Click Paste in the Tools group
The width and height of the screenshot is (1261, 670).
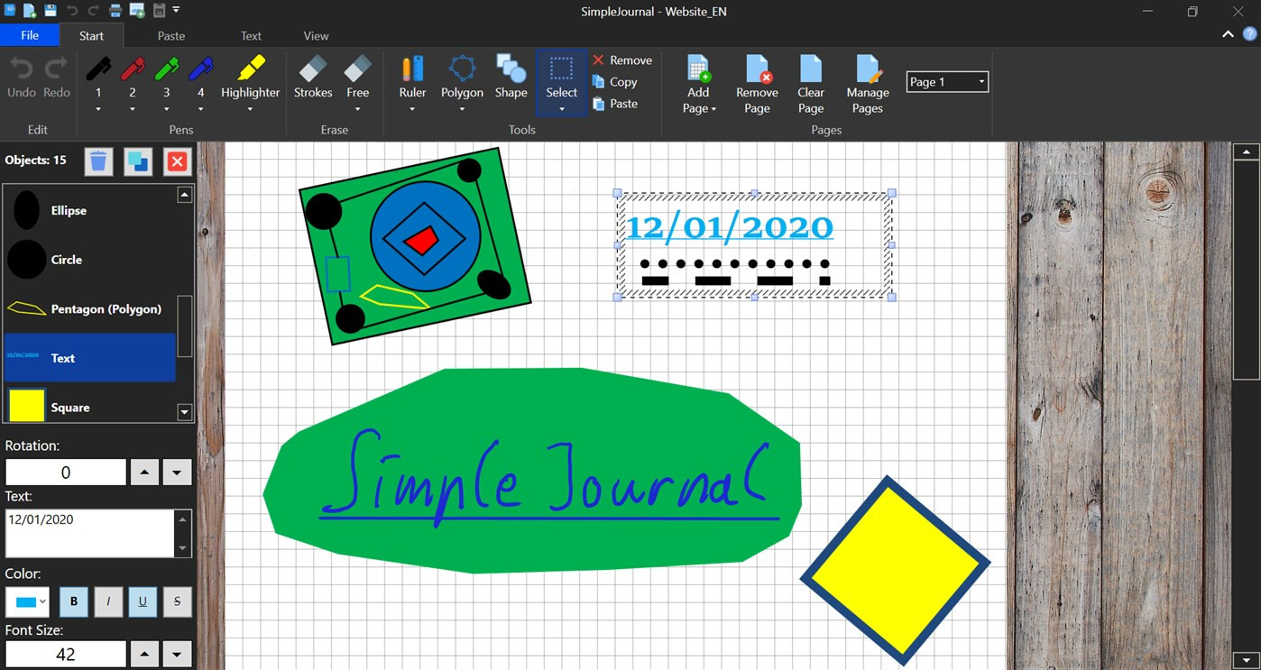click(615, 104)
